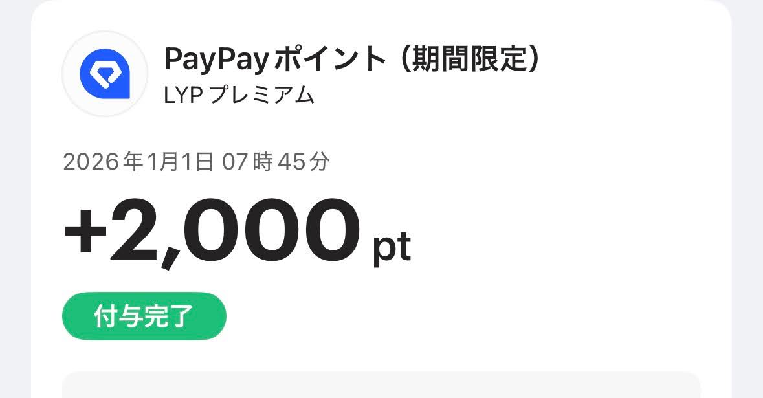The image size is (763, 398).
Task: Open the LYP プレミアム subtitle
Action: 239,96
